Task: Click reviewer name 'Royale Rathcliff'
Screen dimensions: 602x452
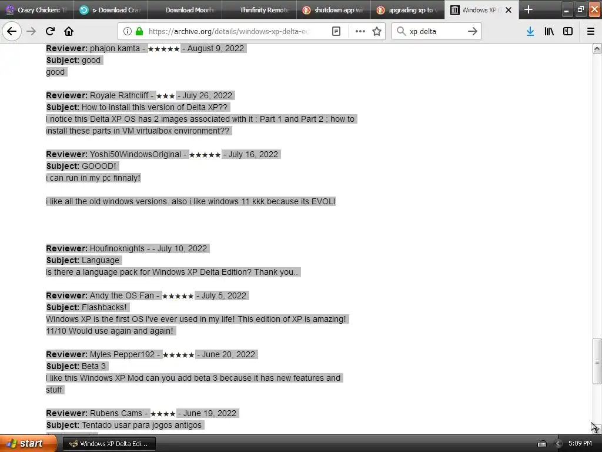Action: (x=119, y=95)
